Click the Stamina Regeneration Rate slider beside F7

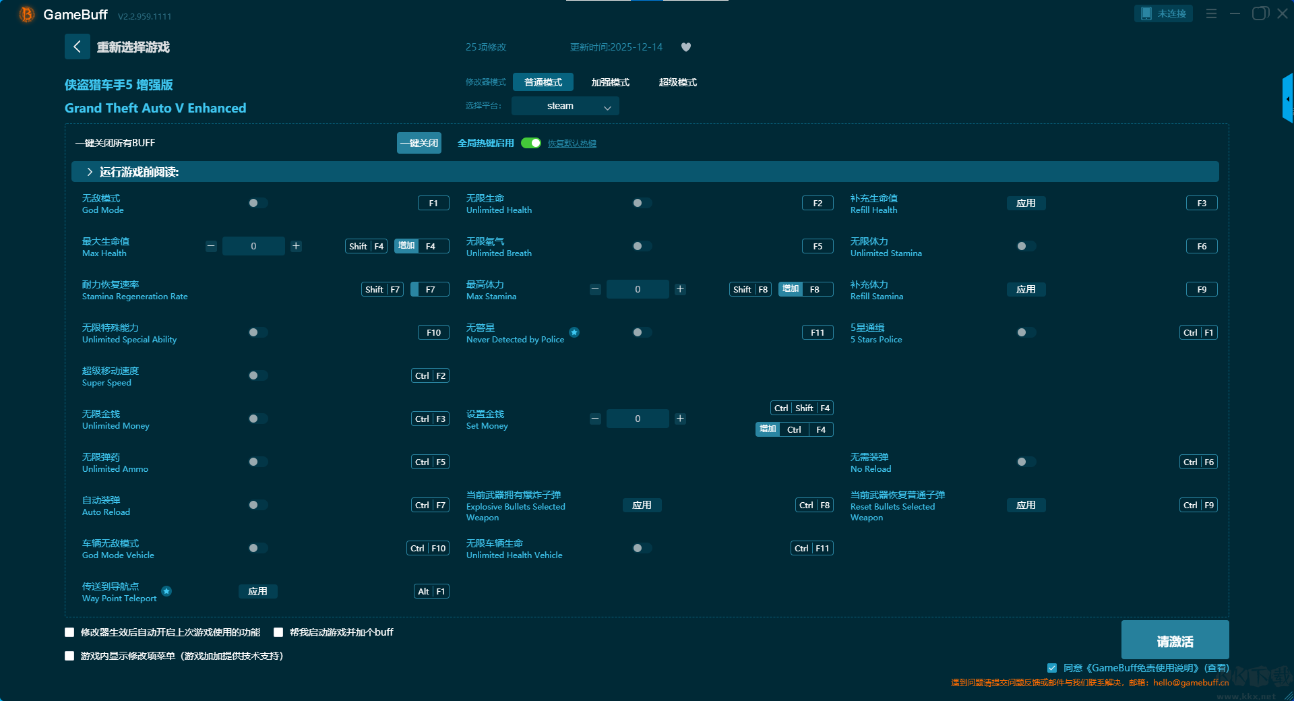click(414, 289)
